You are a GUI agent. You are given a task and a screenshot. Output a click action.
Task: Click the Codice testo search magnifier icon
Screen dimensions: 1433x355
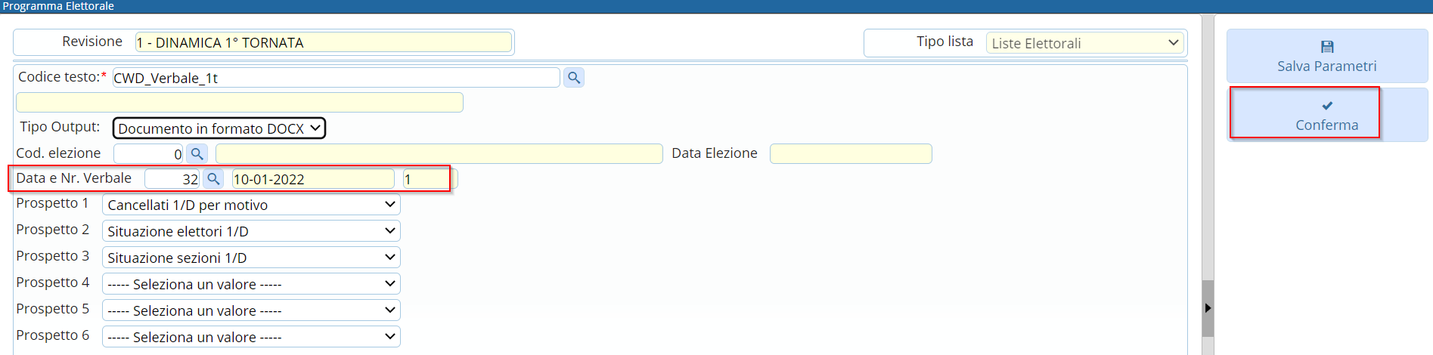(574, 77)
